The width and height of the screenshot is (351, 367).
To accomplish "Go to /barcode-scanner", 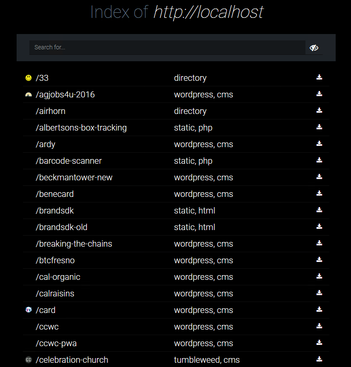I will click(x=68, y=161).
